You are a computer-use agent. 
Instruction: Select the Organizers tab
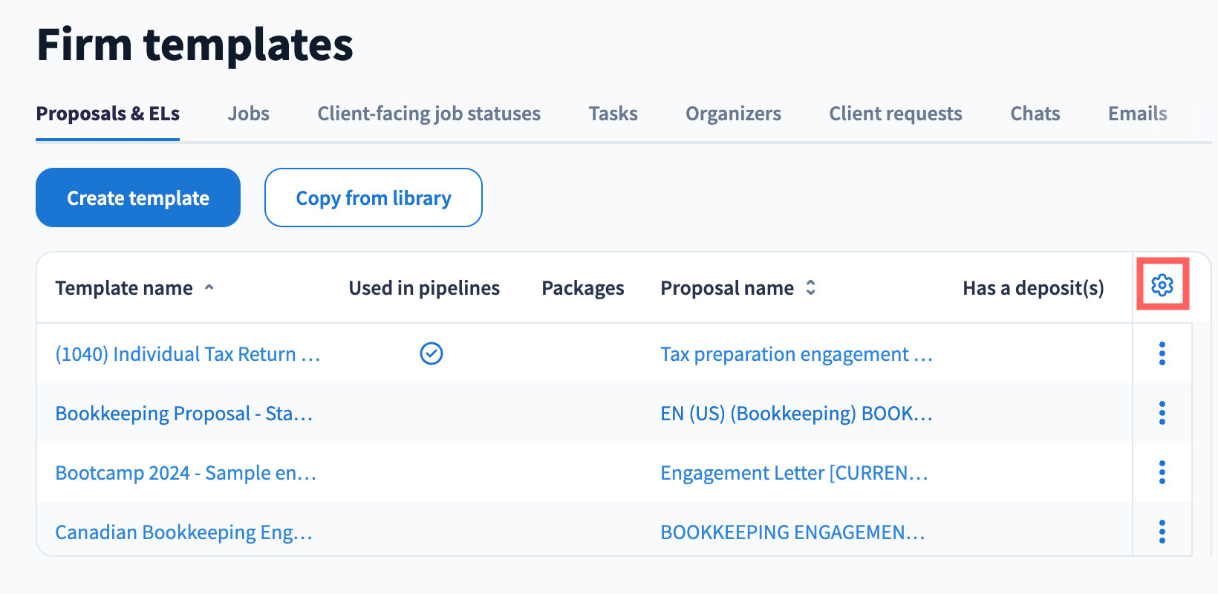click(x=733, y=114)
